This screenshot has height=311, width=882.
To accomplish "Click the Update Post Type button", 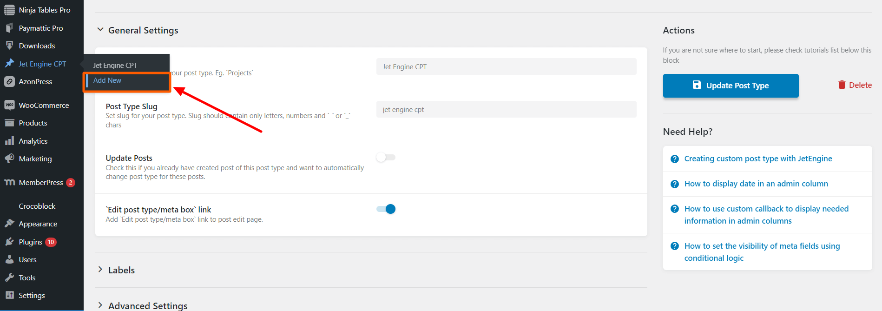I will pos(731,86).
